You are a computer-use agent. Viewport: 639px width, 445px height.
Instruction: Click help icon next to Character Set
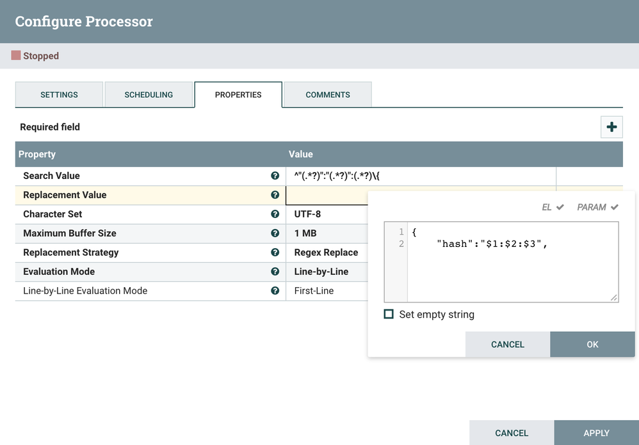(275, 214)
